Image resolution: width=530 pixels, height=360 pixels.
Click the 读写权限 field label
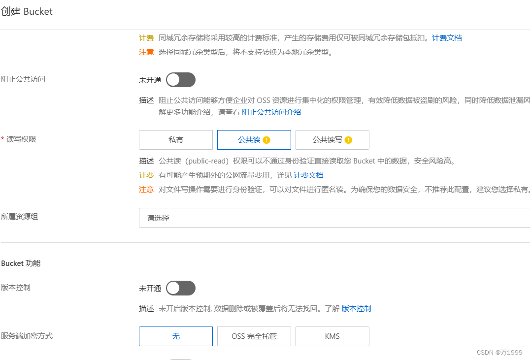pyautogui.click(x=21, y=139)
